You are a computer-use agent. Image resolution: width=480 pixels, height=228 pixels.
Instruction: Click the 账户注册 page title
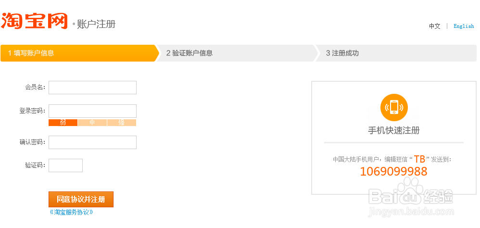96,24
